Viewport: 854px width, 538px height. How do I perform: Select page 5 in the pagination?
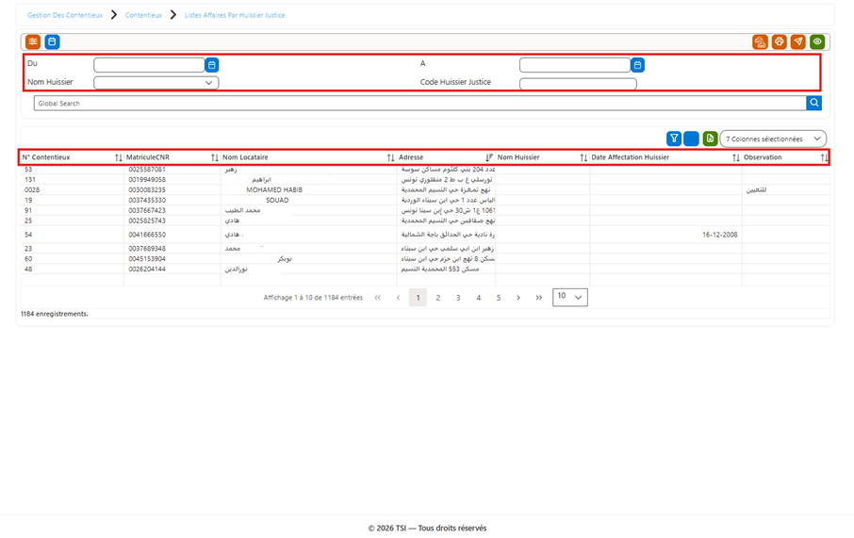(x=499, y=298)
